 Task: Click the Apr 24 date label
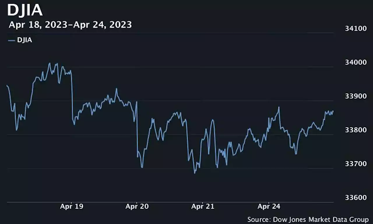[269, 206]
